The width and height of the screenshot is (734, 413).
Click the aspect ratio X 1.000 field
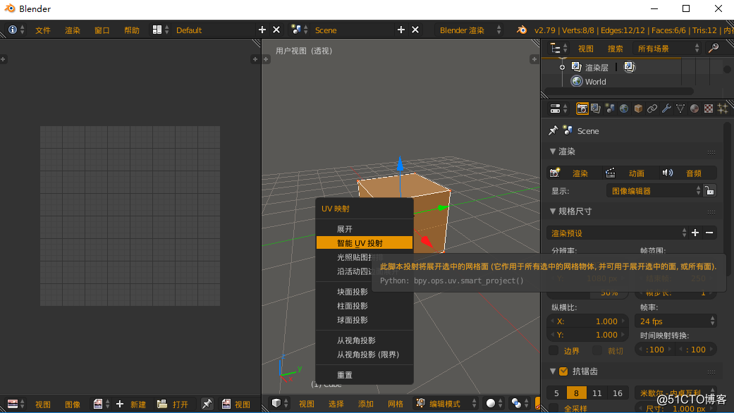click(587, 321)
